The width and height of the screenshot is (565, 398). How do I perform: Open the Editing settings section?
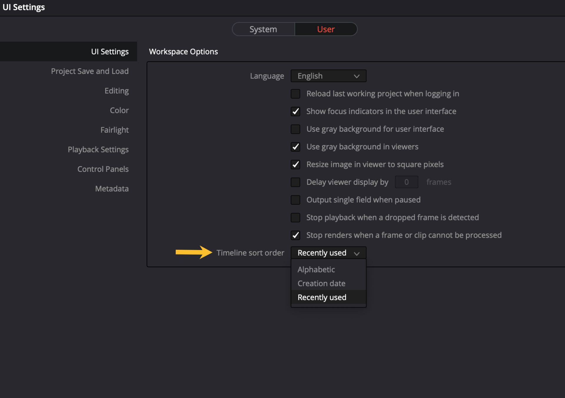click(117, 91)
